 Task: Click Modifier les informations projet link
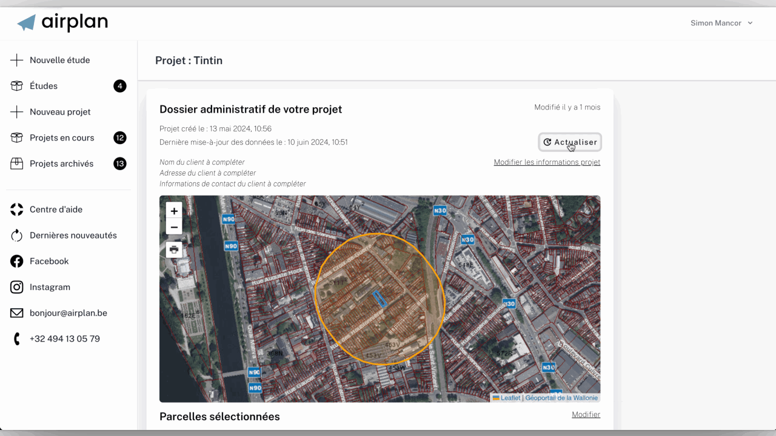pyautogui.click(x=547, y=162)
